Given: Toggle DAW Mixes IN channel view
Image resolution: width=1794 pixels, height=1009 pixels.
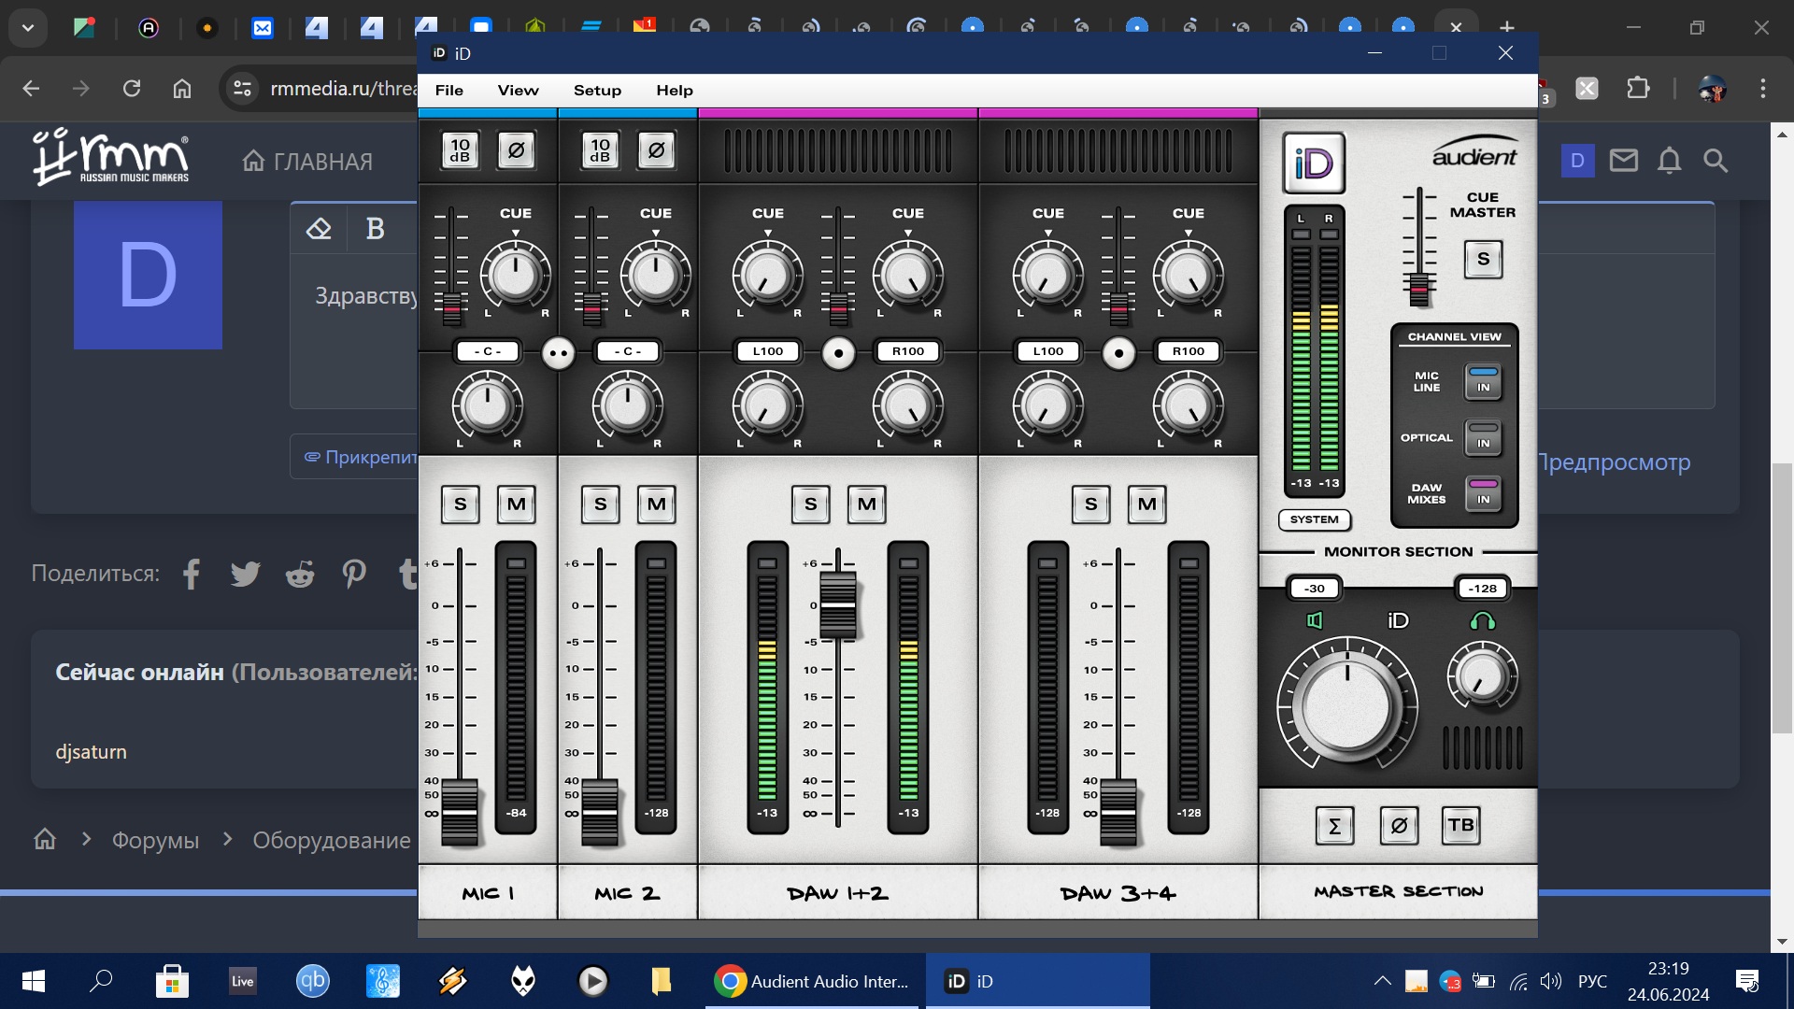Looking at the screenshot, I should tap(1483, 494).
